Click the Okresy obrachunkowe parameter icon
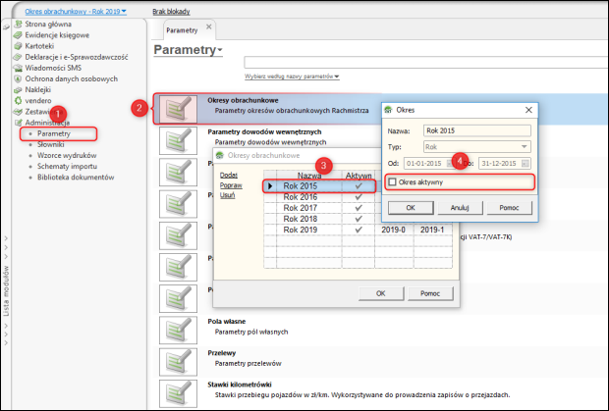The width and height of the screenshot is (609, 411). pos(178,109)
